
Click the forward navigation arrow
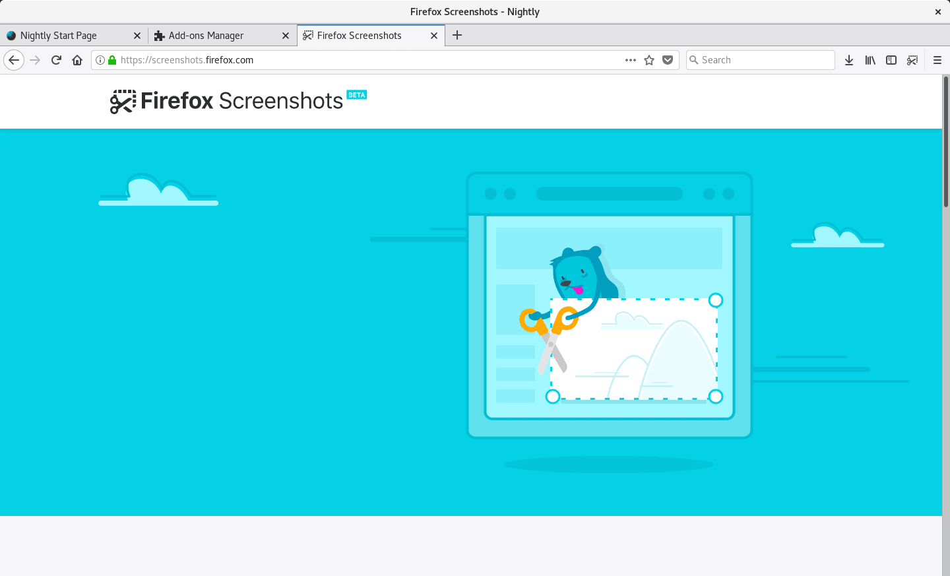[36, 60]
